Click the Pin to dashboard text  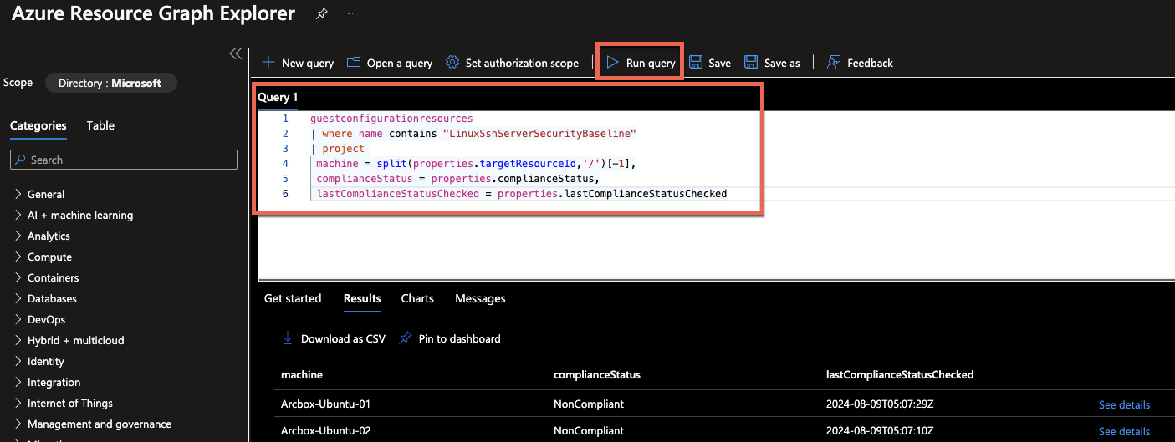click(459, 338)
